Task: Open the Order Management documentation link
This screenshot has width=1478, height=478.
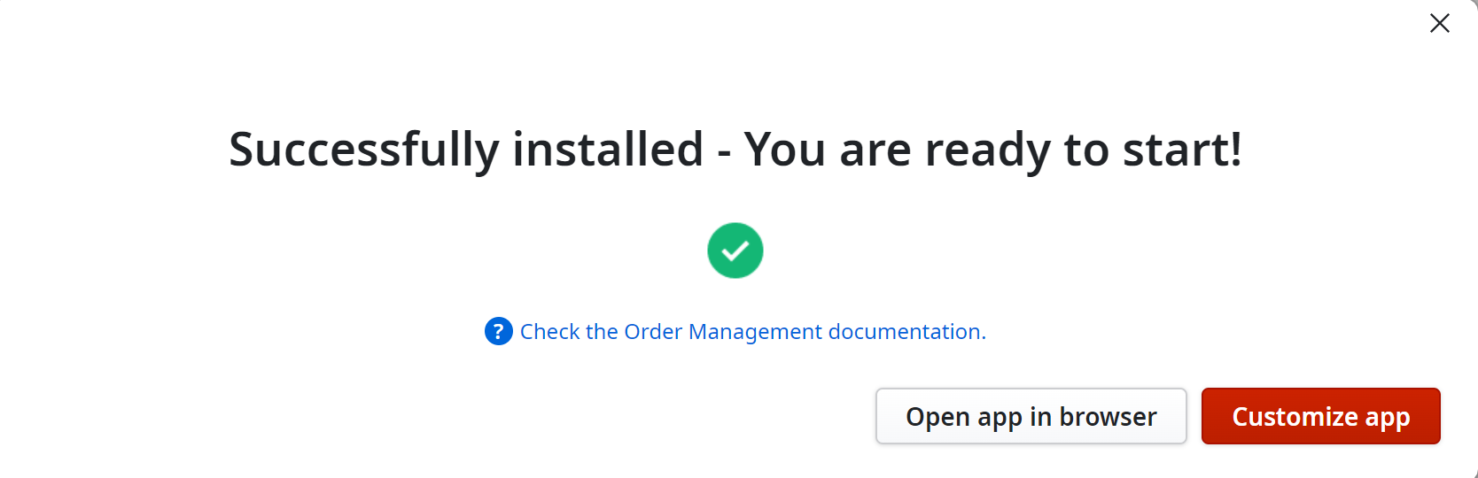Action: (753, 331)
